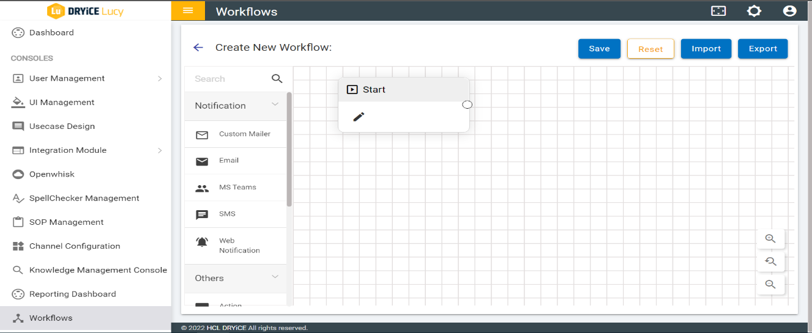Click the SpellChecker Management icon
Image resolution: width=812 pixels, height=333 pixels.
pyautogui.click(x=18, y=198)
